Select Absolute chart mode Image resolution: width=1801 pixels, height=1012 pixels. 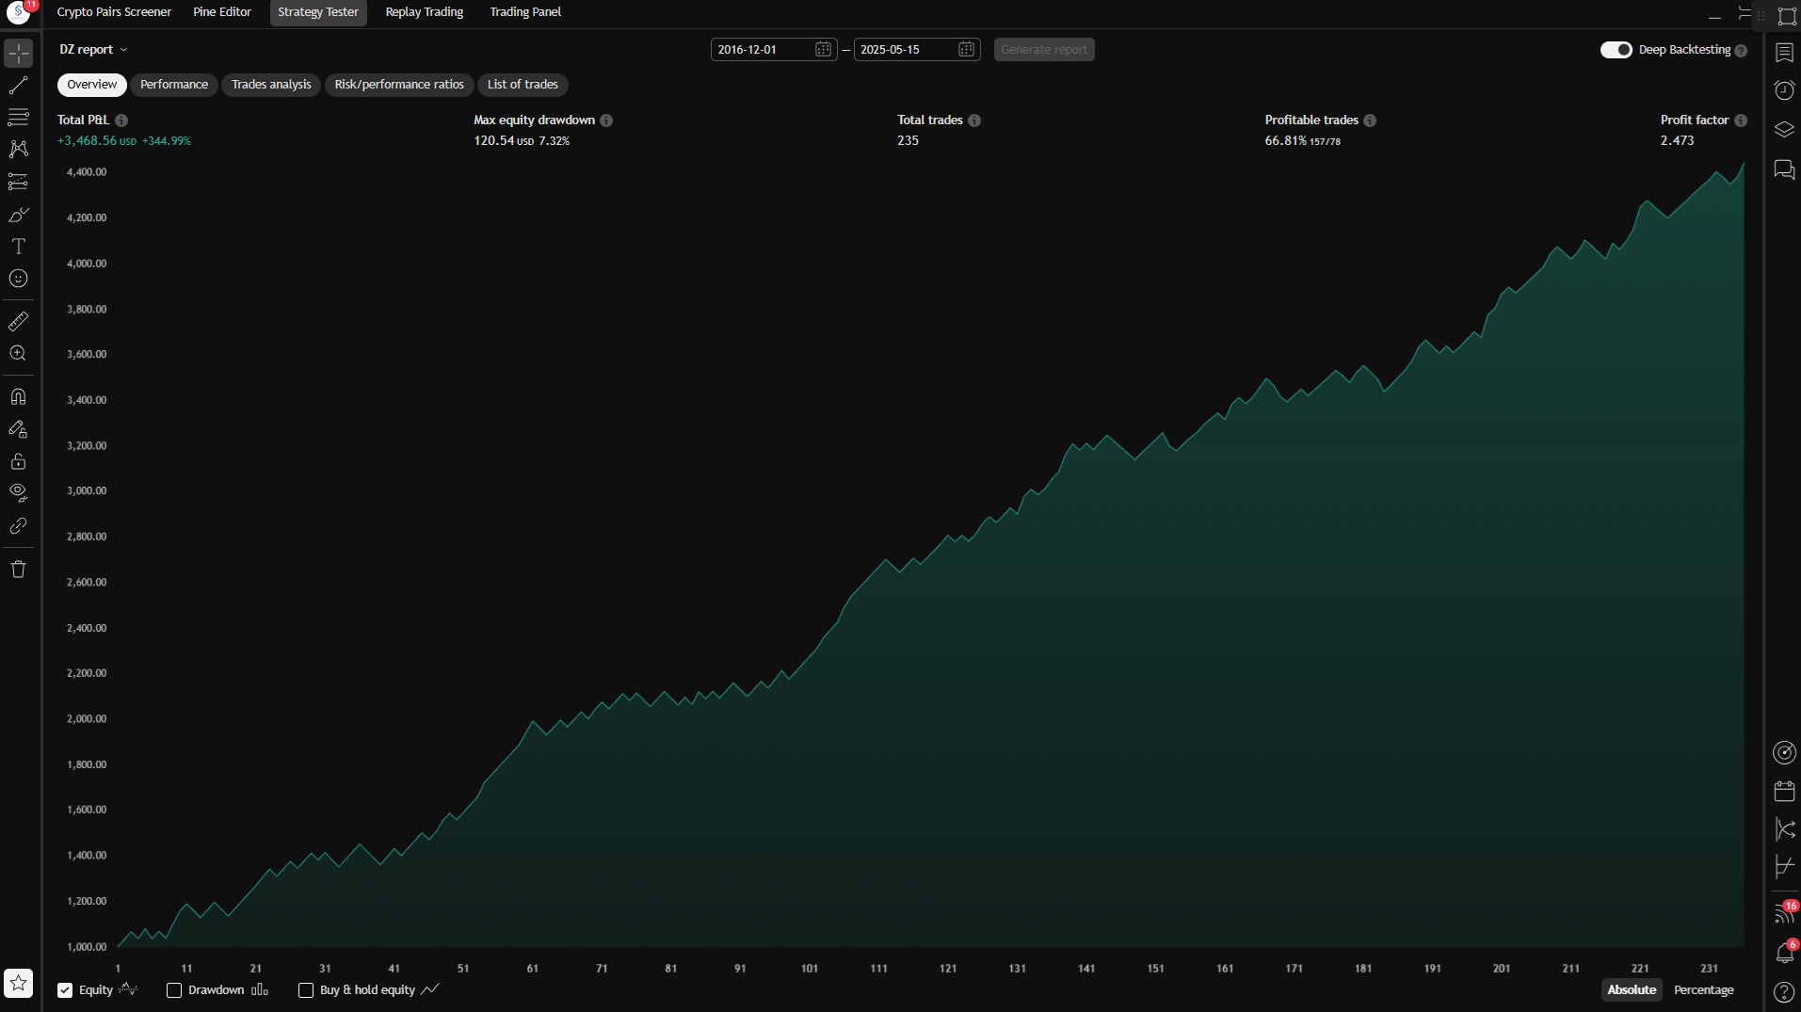pyautogui.click(x=1632, y=990)
